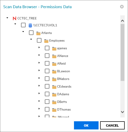128x132 pixels.
Task: Click the DThomas folder icon
Action: [x=54, y=110]
